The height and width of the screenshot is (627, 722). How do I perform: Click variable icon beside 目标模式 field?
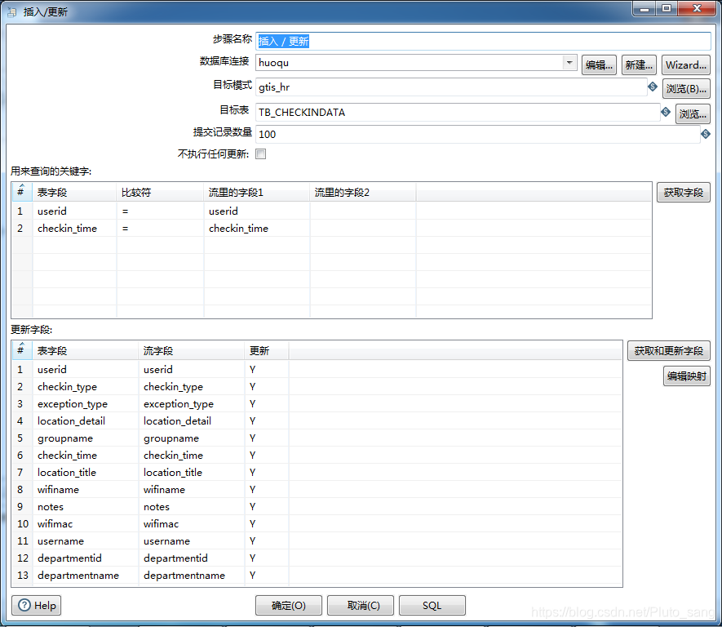[653, 87]
